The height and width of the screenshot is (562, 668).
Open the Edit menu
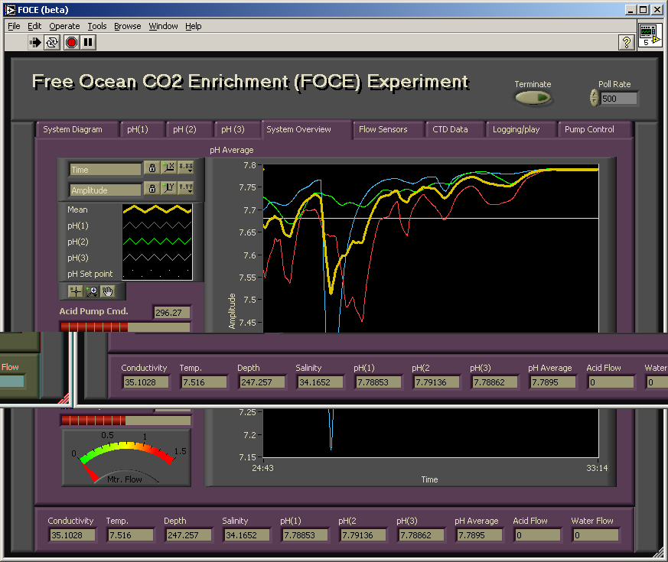point(34,27)
